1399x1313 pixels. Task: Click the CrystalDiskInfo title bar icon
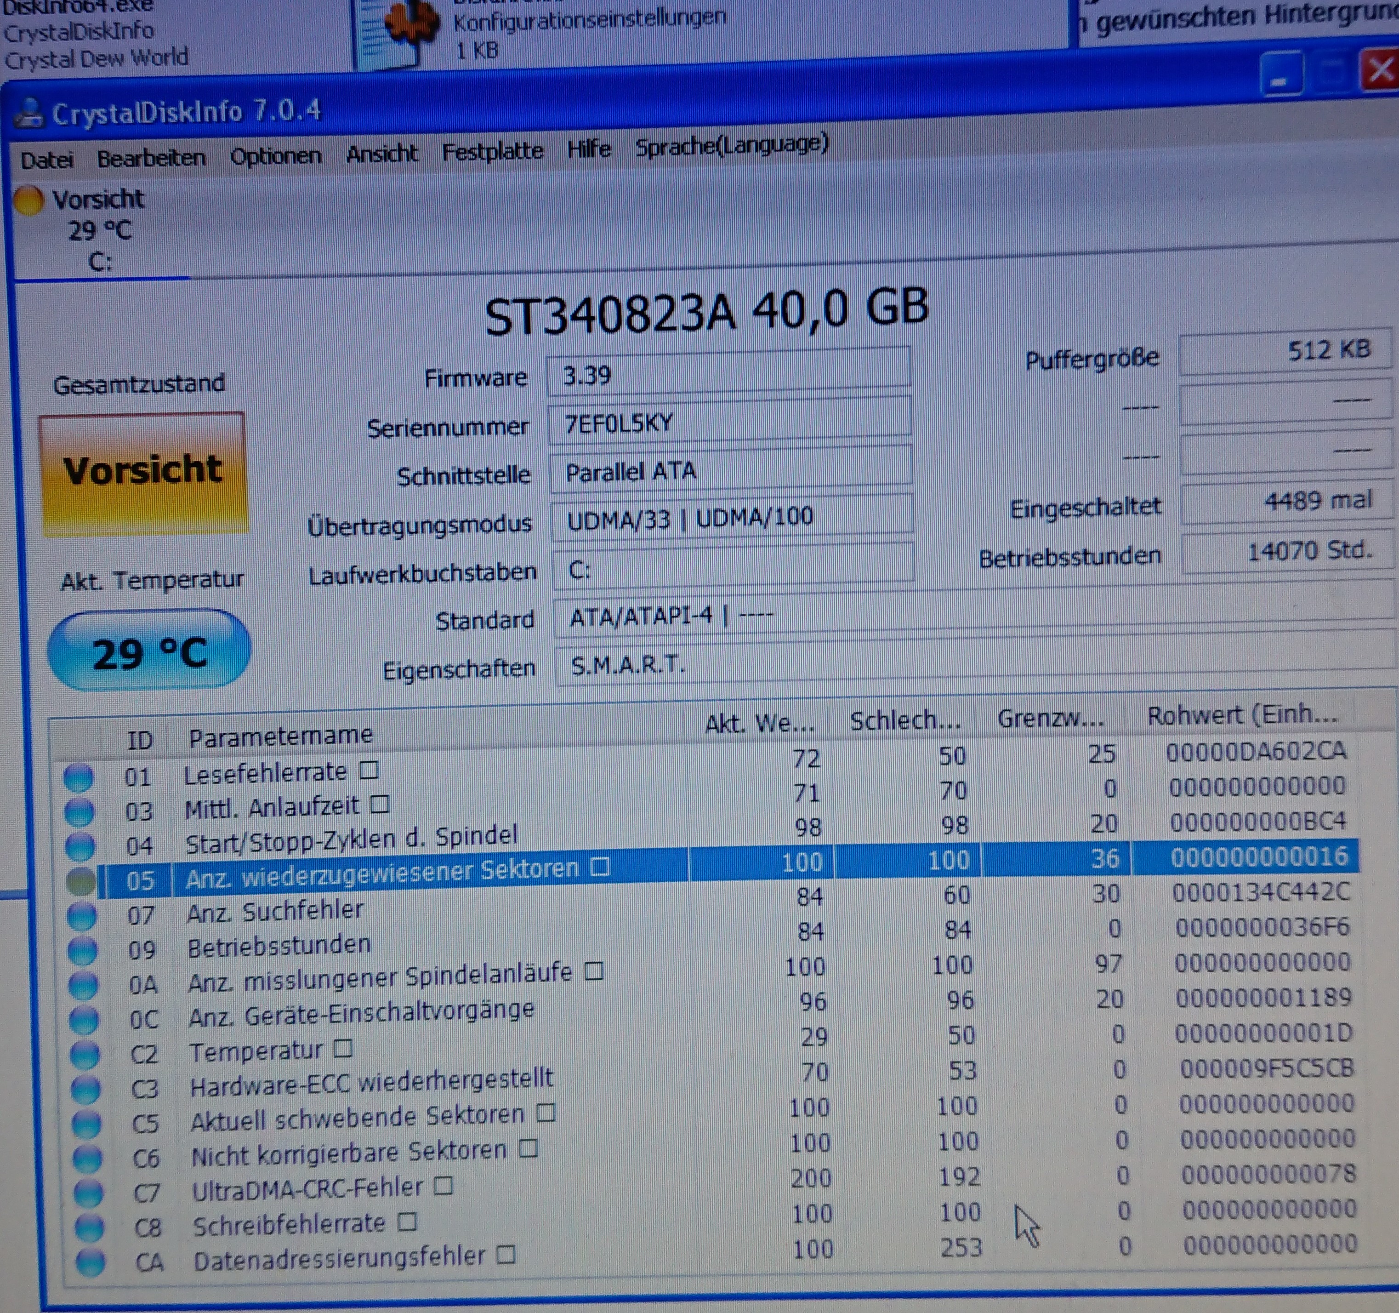tap(28, 114)
